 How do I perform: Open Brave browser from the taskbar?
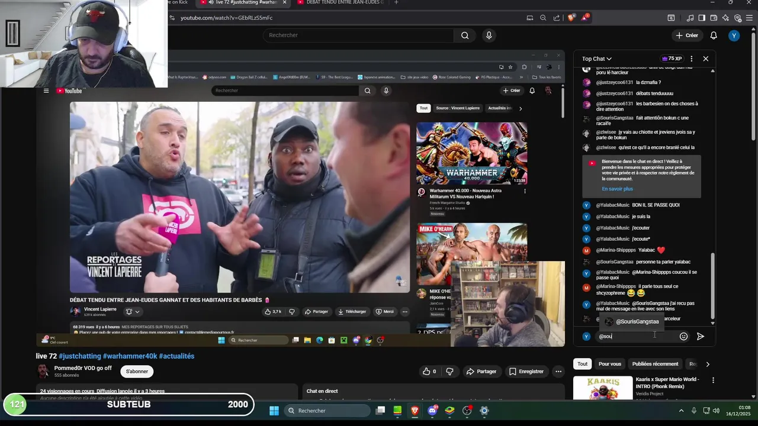coord(415,411)
